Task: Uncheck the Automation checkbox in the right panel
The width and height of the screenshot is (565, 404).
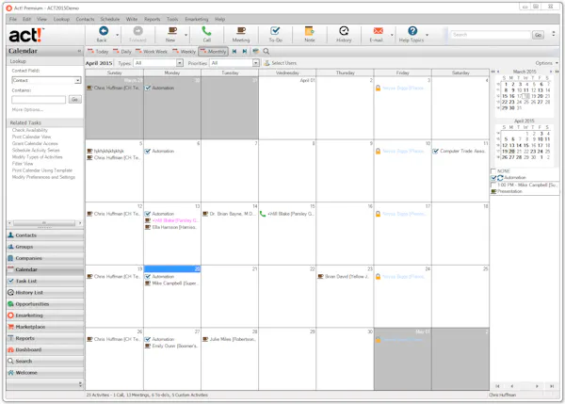Action: (x=493, y=178)
